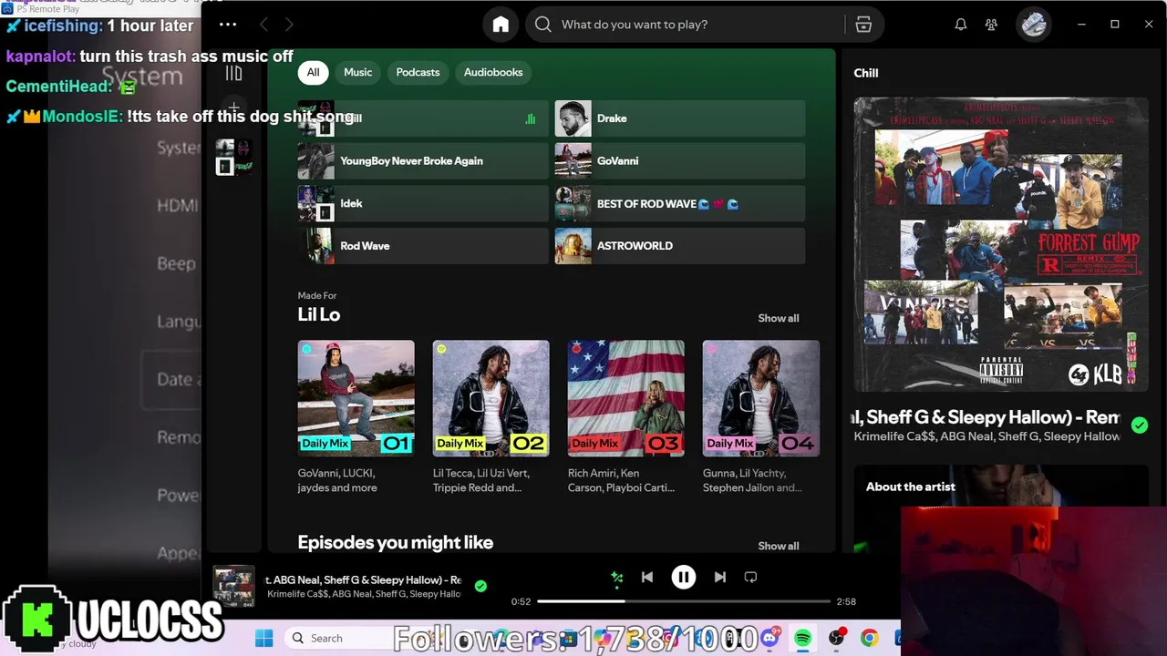The height and width of the screenshot is (656, 1167).
Task: Open the Rod Wave tile
Action: click(423, 246)
